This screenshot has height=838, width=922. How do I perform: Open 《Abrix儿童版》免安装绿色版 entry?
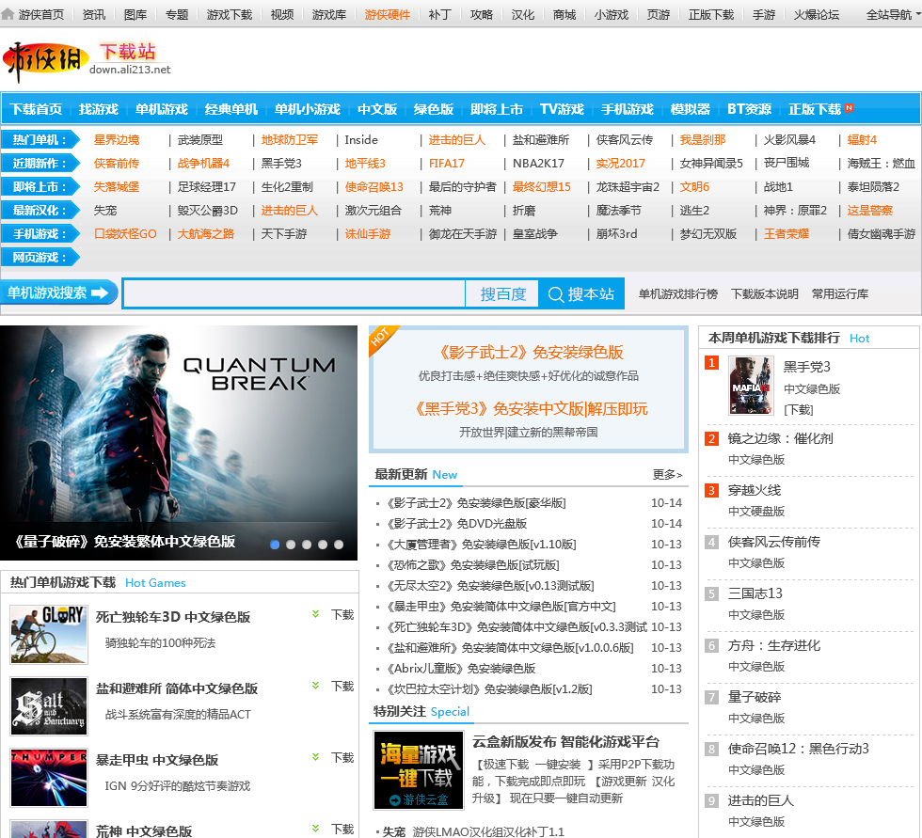tap(460, 668)
